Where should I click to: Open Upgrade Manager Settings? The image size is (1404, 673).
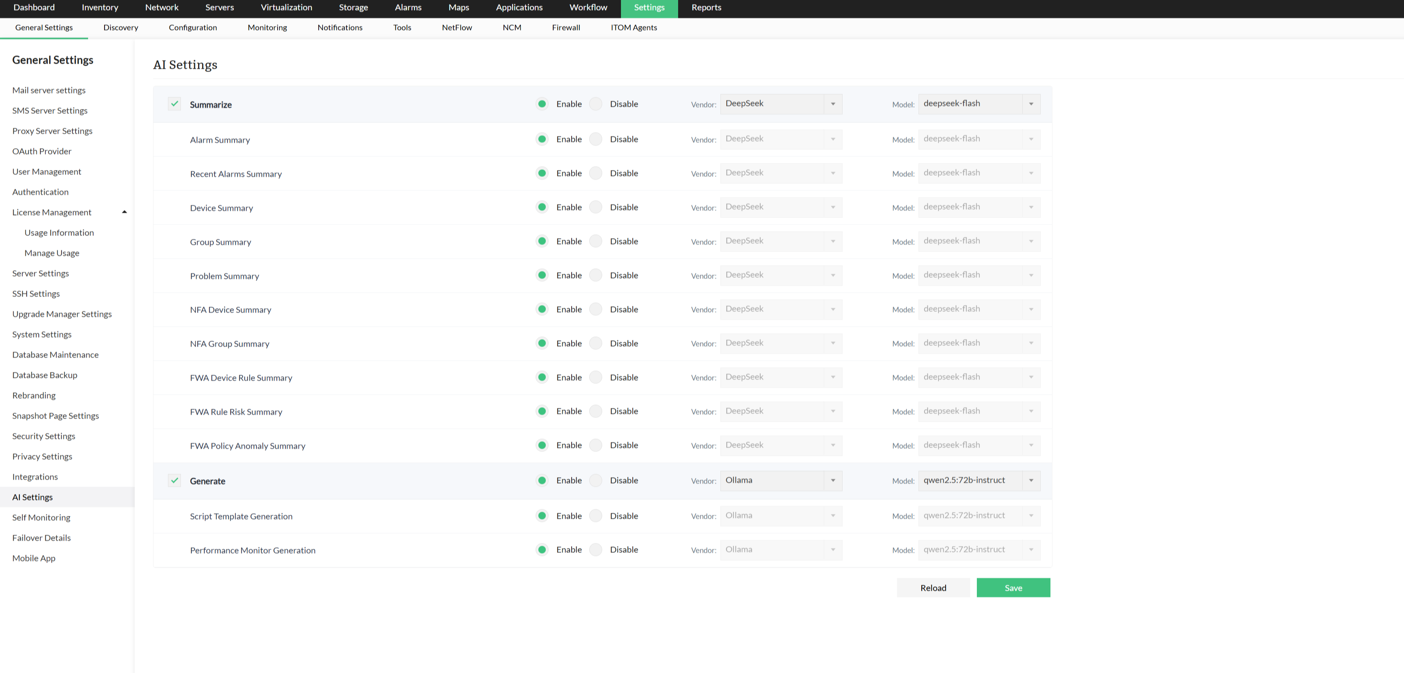(62, 314)
